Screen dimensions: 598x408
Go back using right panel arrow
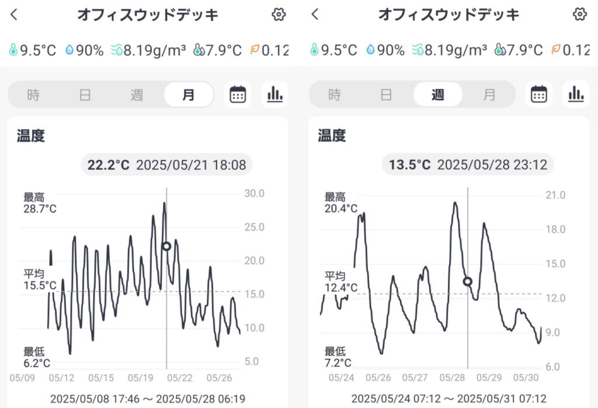tap(315, 15)
